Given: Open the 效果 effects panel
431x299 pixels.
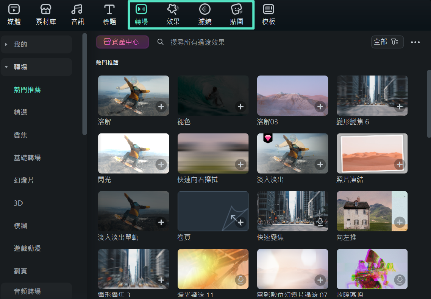Looking at the screenshot, I should (173, 14).
